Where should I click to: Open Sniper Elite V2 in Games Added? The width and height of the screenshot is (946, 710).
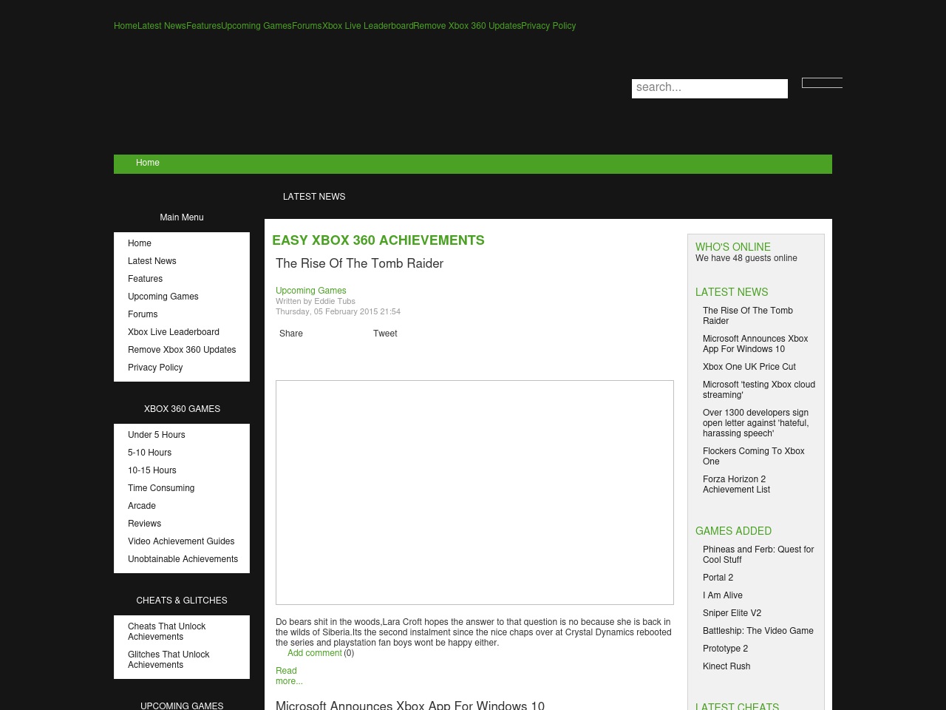click(732, 613)
